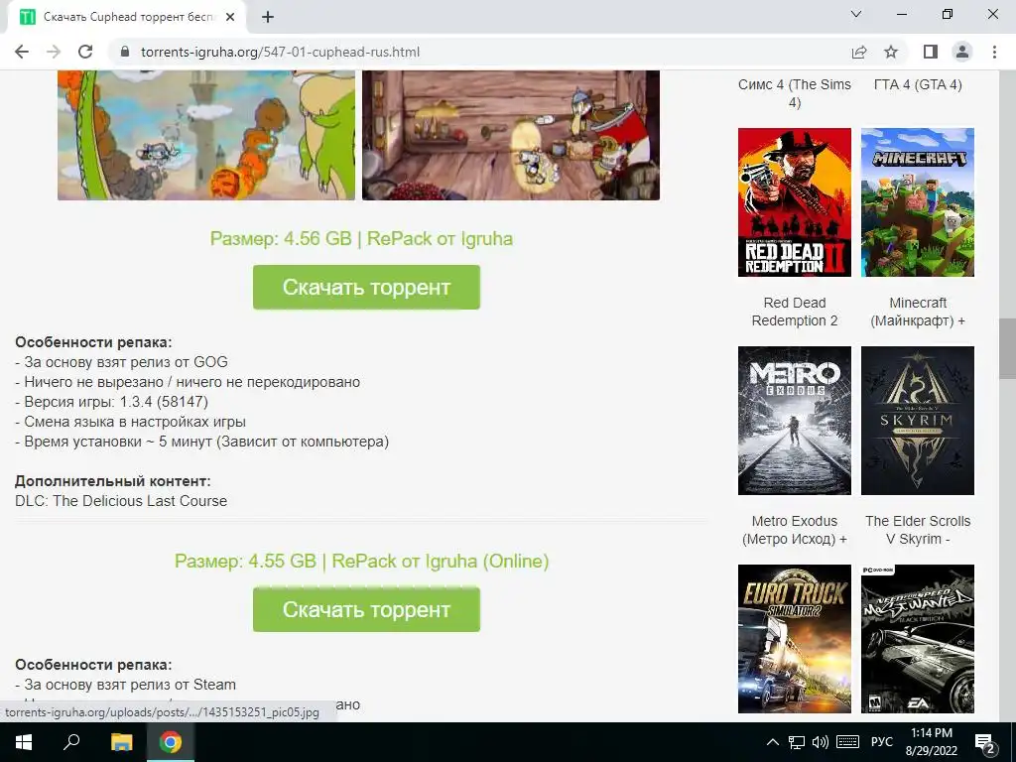Image resolution: width=1016 pixels, height=762 pixels.
Task: Click 'Версия игры: 1.3.4 (58147)' line
Action: (111, 402)
